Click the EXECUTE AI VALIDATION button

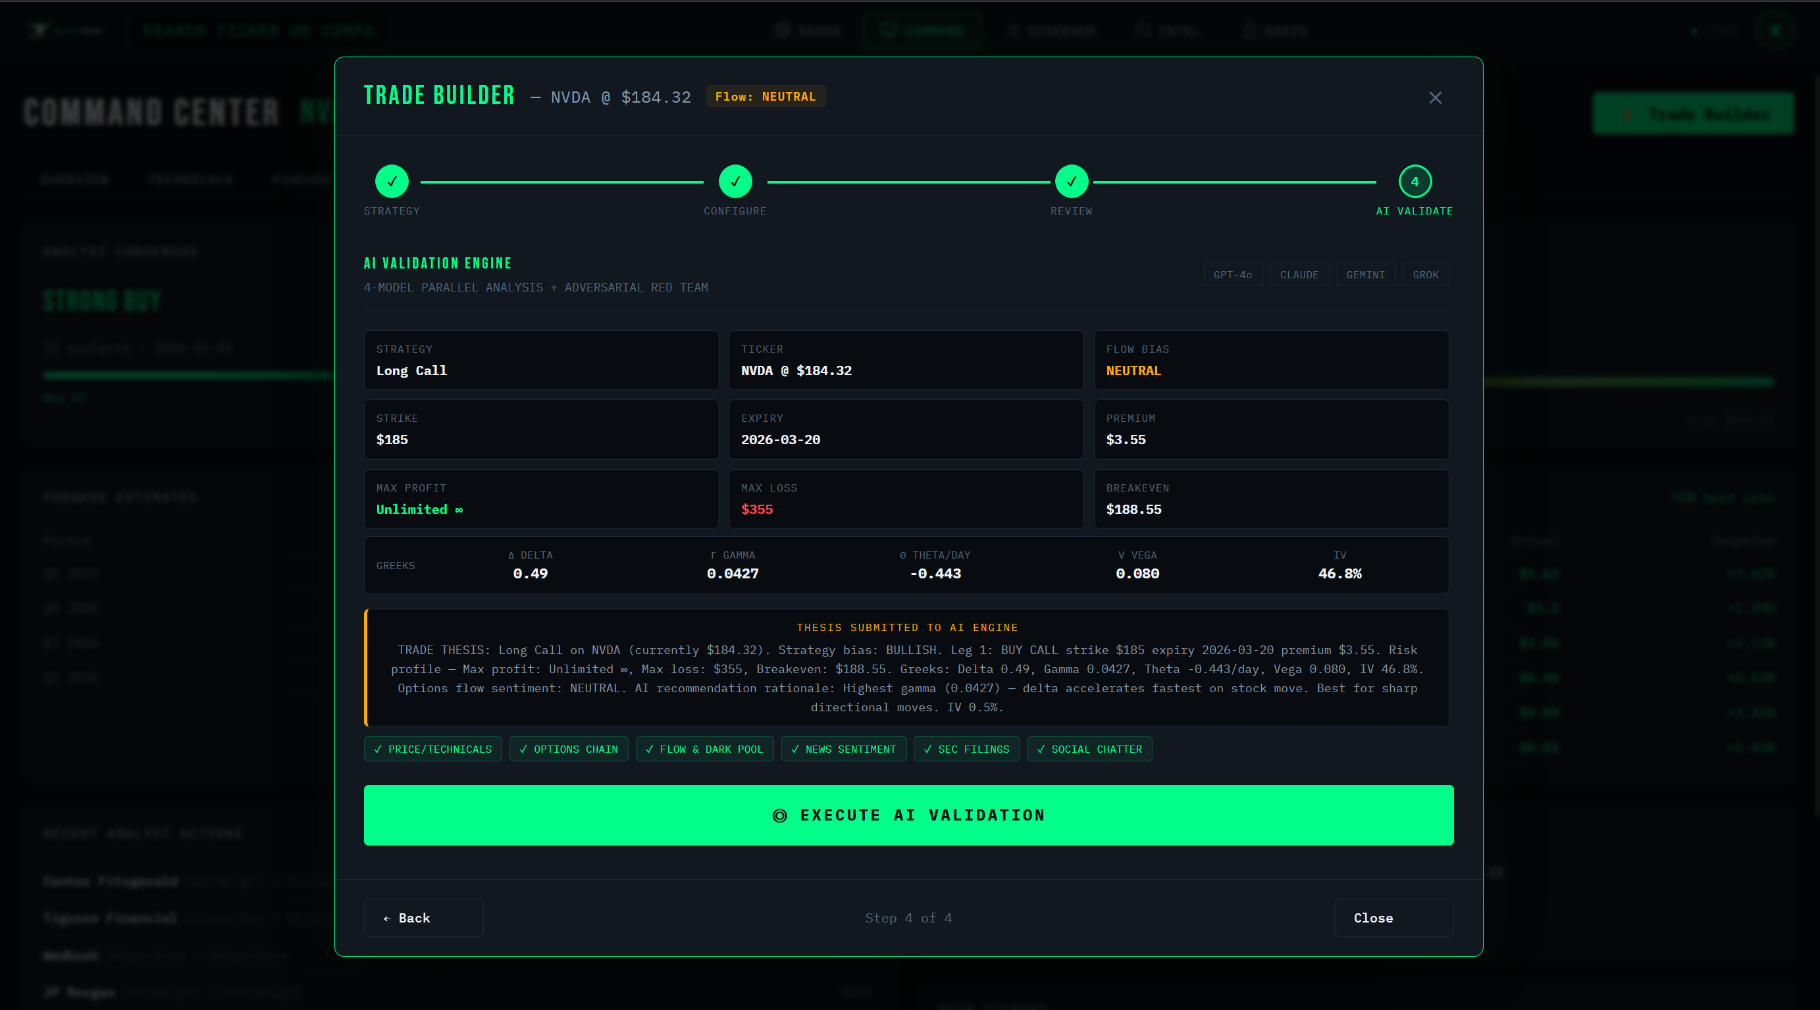[x=908, y=816]
